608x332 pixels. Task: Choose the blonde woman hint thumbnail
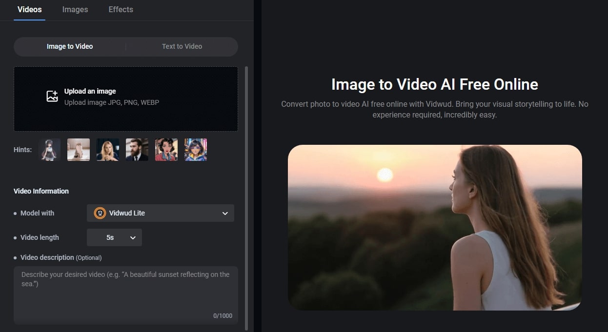108,150
